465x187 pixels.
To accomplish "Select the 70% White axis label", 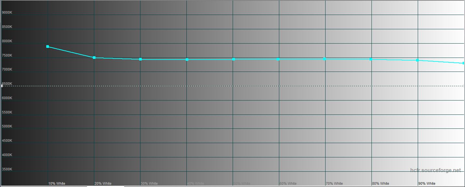I will (x=334, y=183).
